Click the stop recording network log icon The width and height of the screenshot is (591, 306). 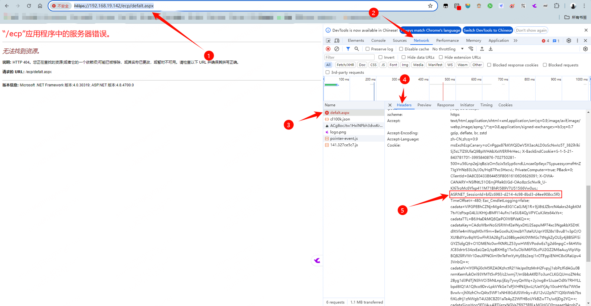(x=328, y=49)
